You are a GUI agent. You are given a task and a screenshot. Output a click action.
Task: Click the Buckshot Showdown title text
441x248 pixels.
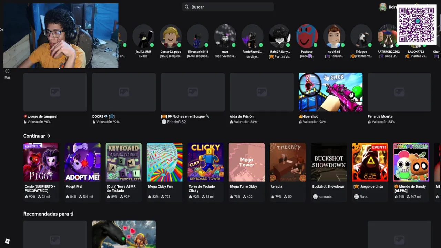pos(328,186)
